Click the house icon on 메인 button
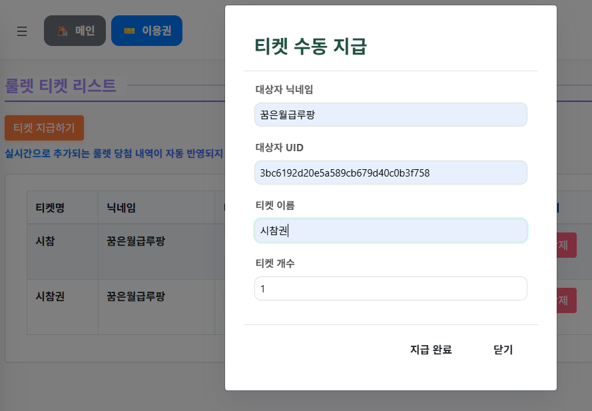 click(63, 31)
